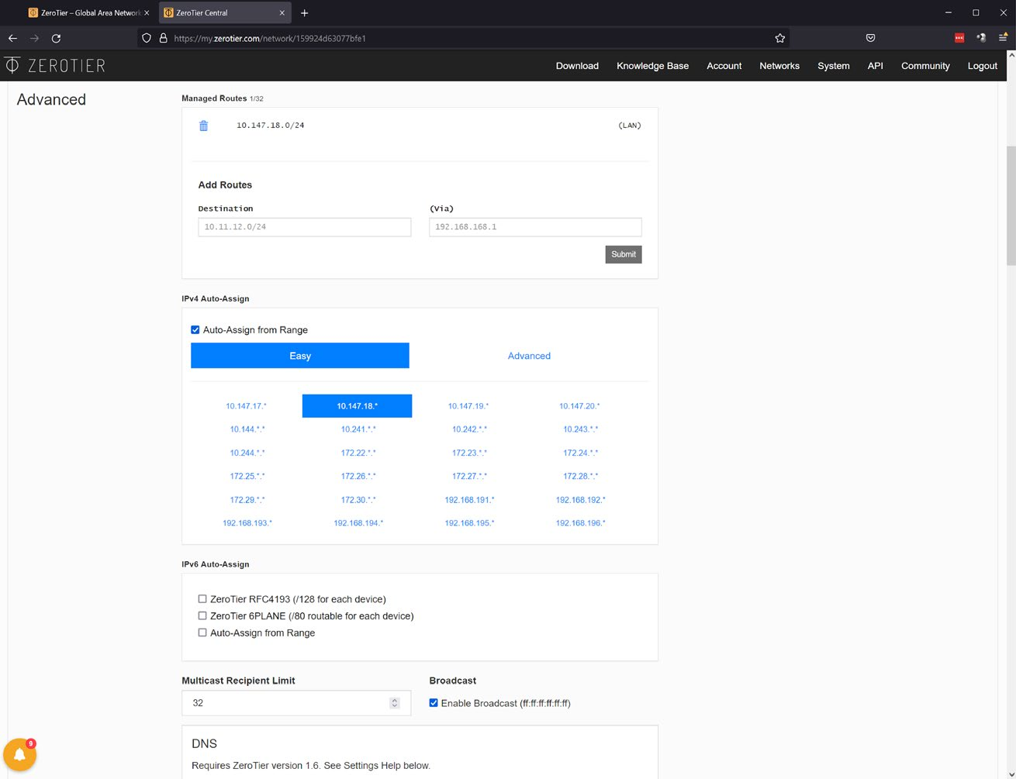Submit the new route
The image size is (1016, 779).
[624, 254]
